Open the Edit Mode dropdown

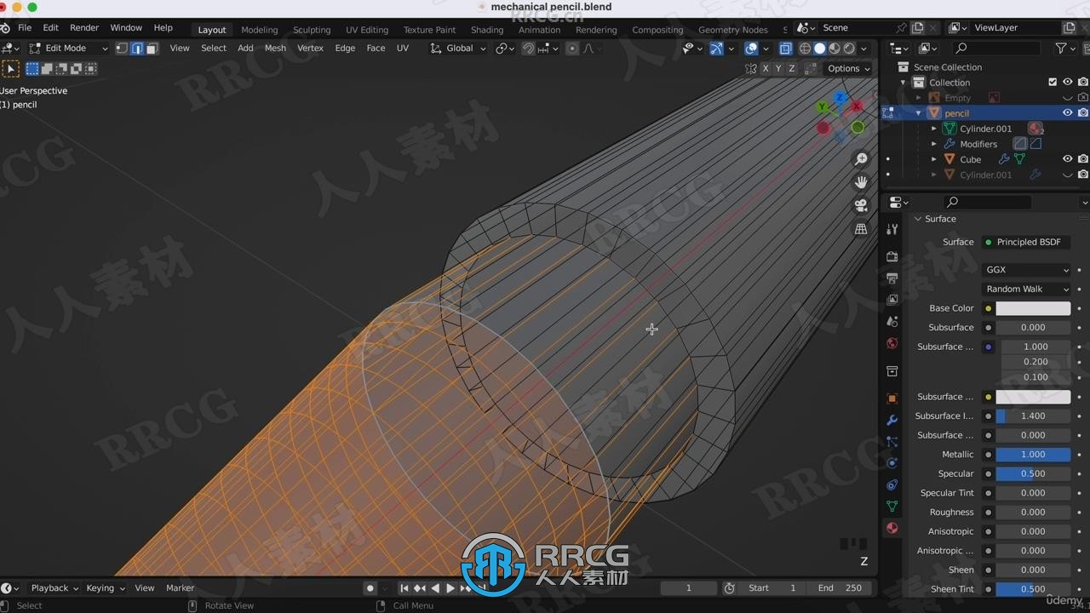tap(68, 49)
